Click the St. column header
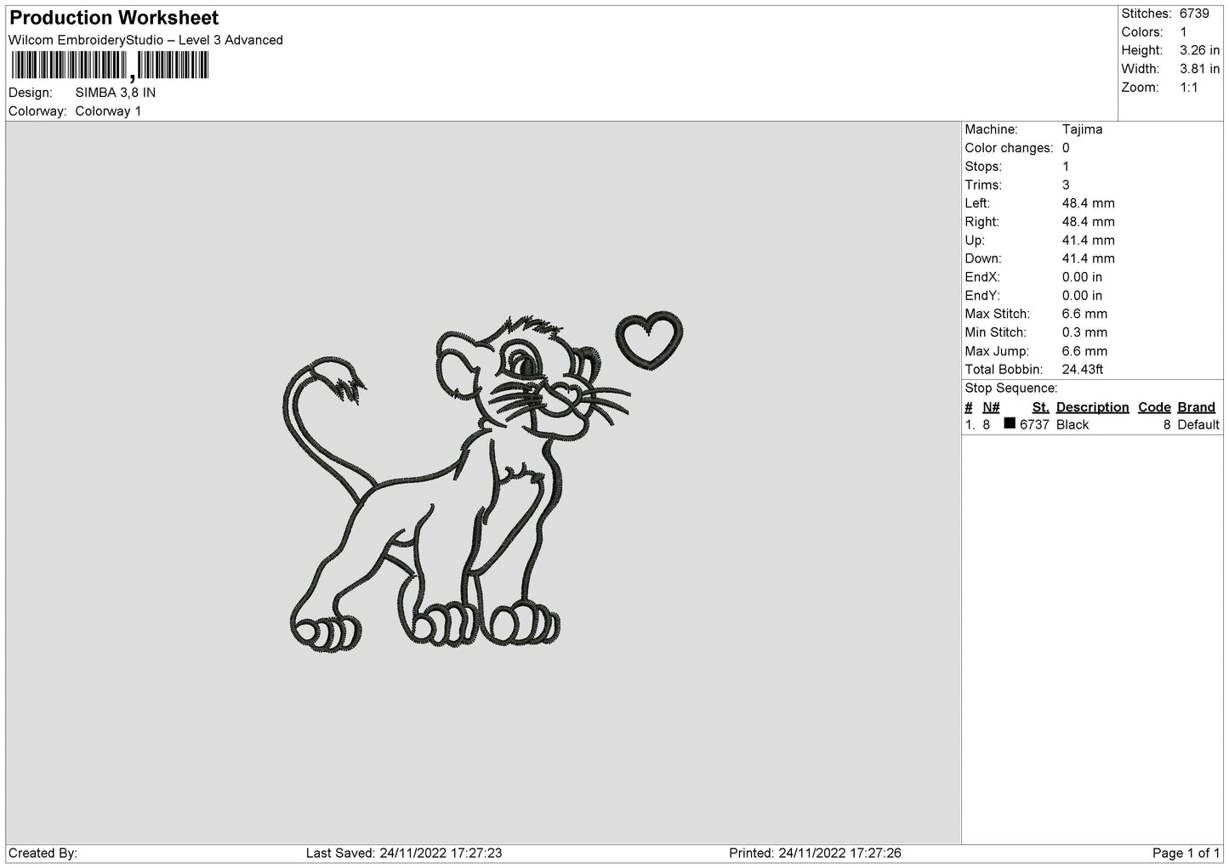Viewport: 1229px width, 868px height. click(1040, 407)
